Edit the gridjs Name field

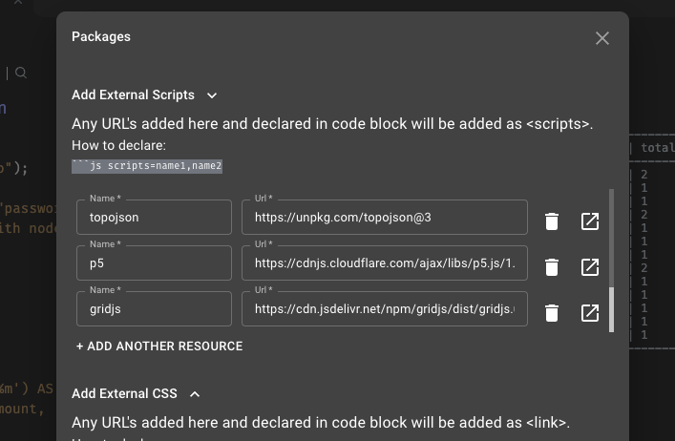pyautogui.click(x=154, y=308)
